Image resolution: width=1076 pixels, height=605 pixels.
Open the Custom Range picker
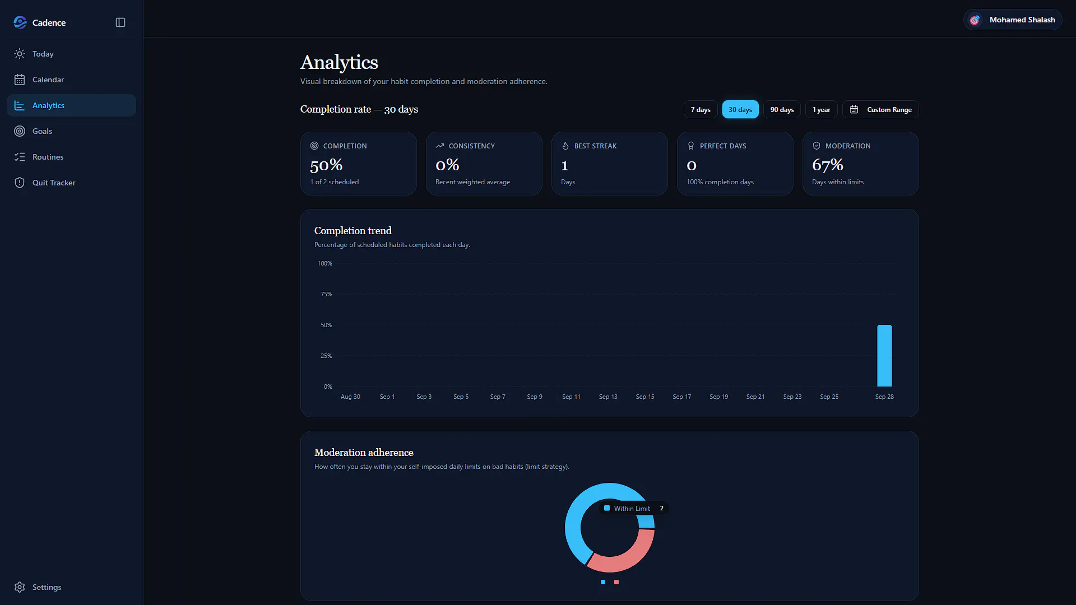click(880, 110)
